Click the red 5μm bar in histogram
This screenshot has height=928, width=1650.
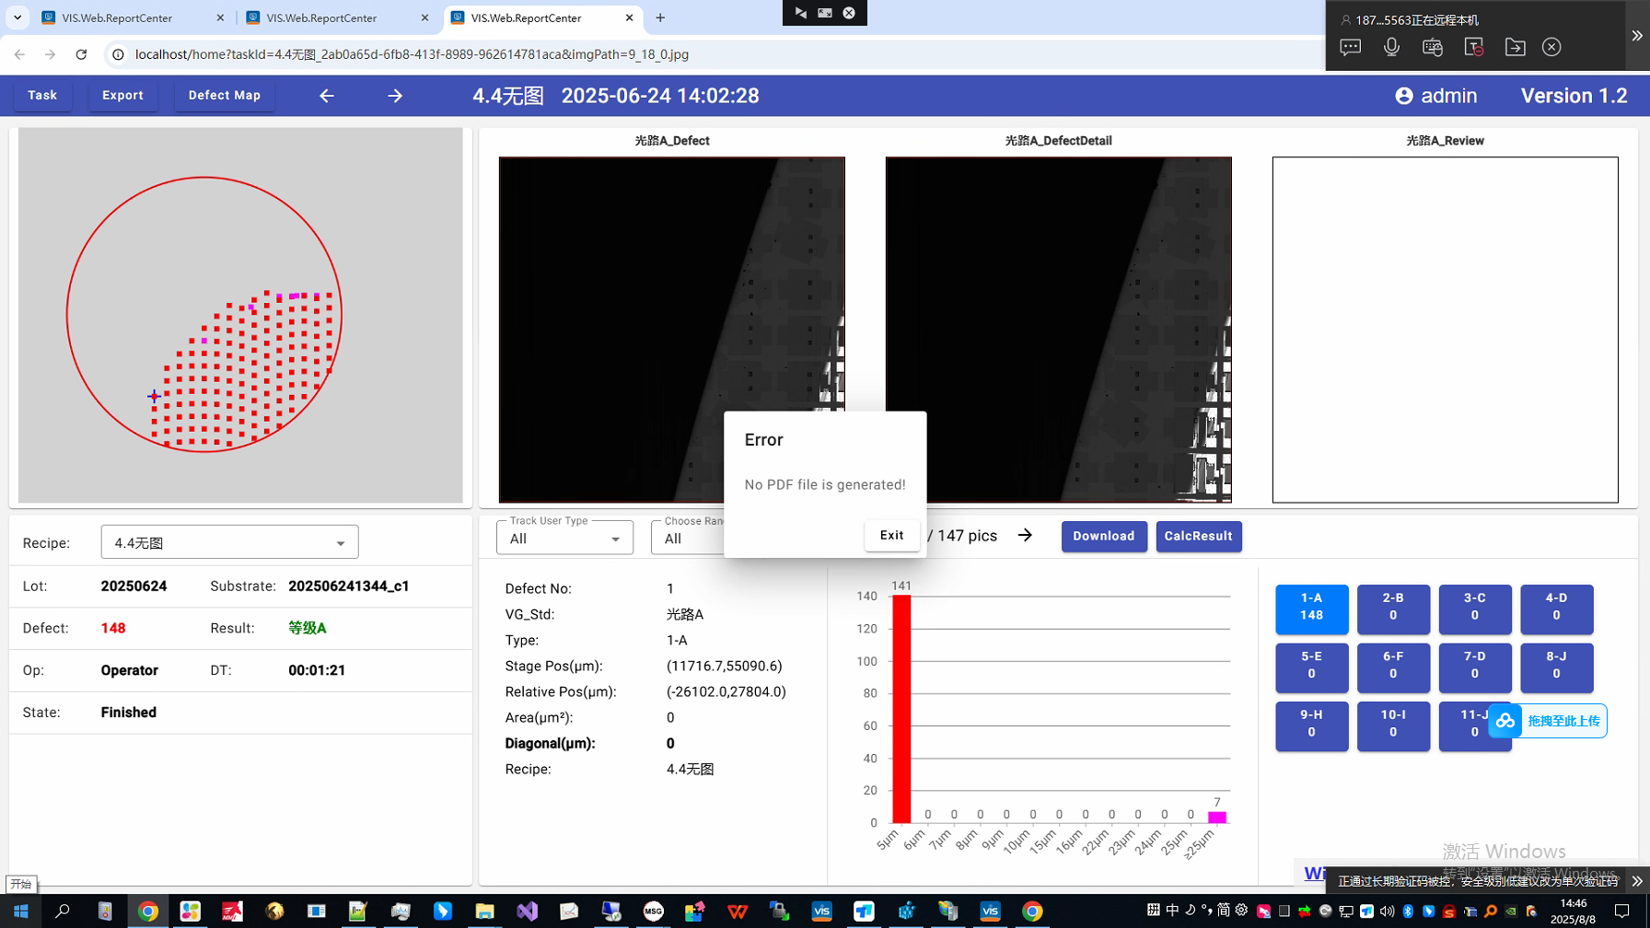901,707
